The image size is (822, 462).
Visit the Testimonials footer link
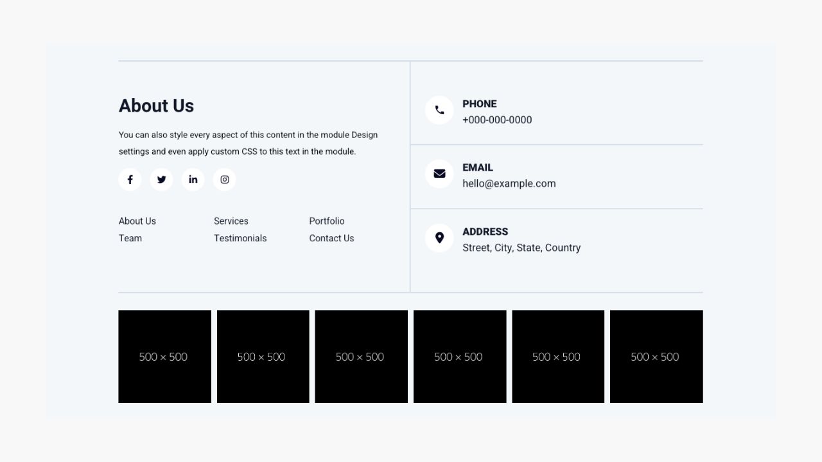click(x=240, y=238)
